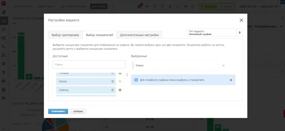This screenshot has width=285, height=131.
Task: Click the plus icon in the top toolbar
Action: coord(147,6)
